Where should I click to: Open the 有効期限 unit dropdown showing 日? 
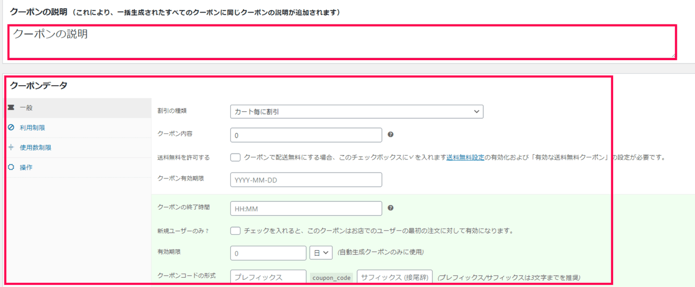[320, 253]
